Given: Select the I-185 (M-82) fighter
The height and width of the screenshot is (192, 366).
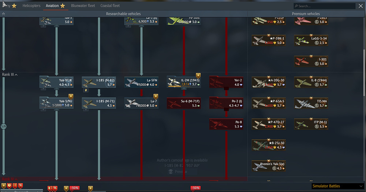Looking at the screenshot, I should (x=99, y=82).
